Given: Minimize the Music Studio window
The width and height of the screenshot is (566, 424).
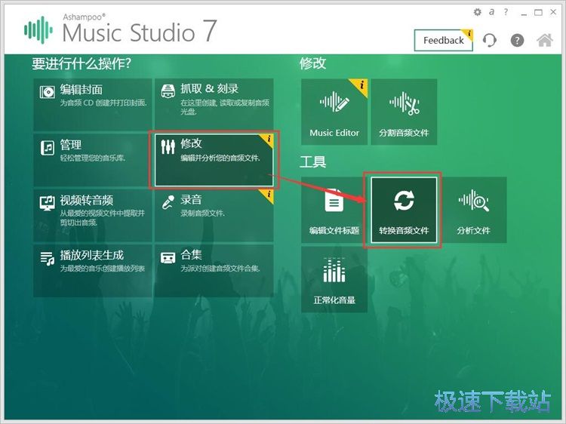Looking at the screenshot, I should point(524,13).
